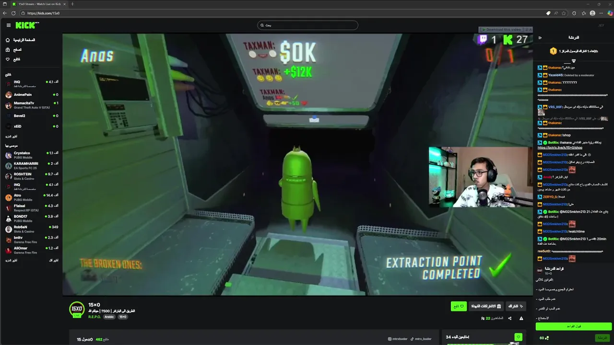Open AliOmar recommended channel
Image resolution: width=614 pixels, height=345 pixels.
31,250
